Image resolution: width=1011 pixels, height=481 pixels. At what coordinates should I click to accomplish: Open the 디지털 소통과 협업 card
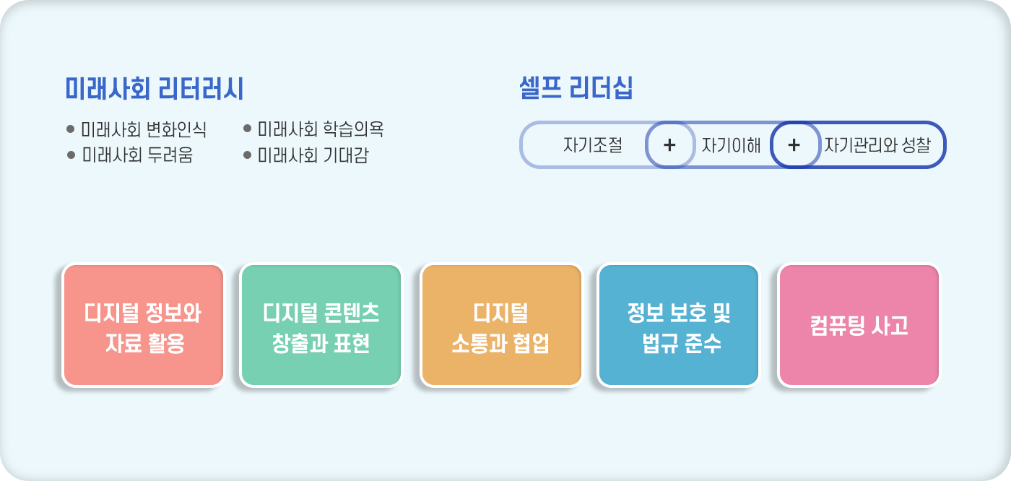(501, 326)
